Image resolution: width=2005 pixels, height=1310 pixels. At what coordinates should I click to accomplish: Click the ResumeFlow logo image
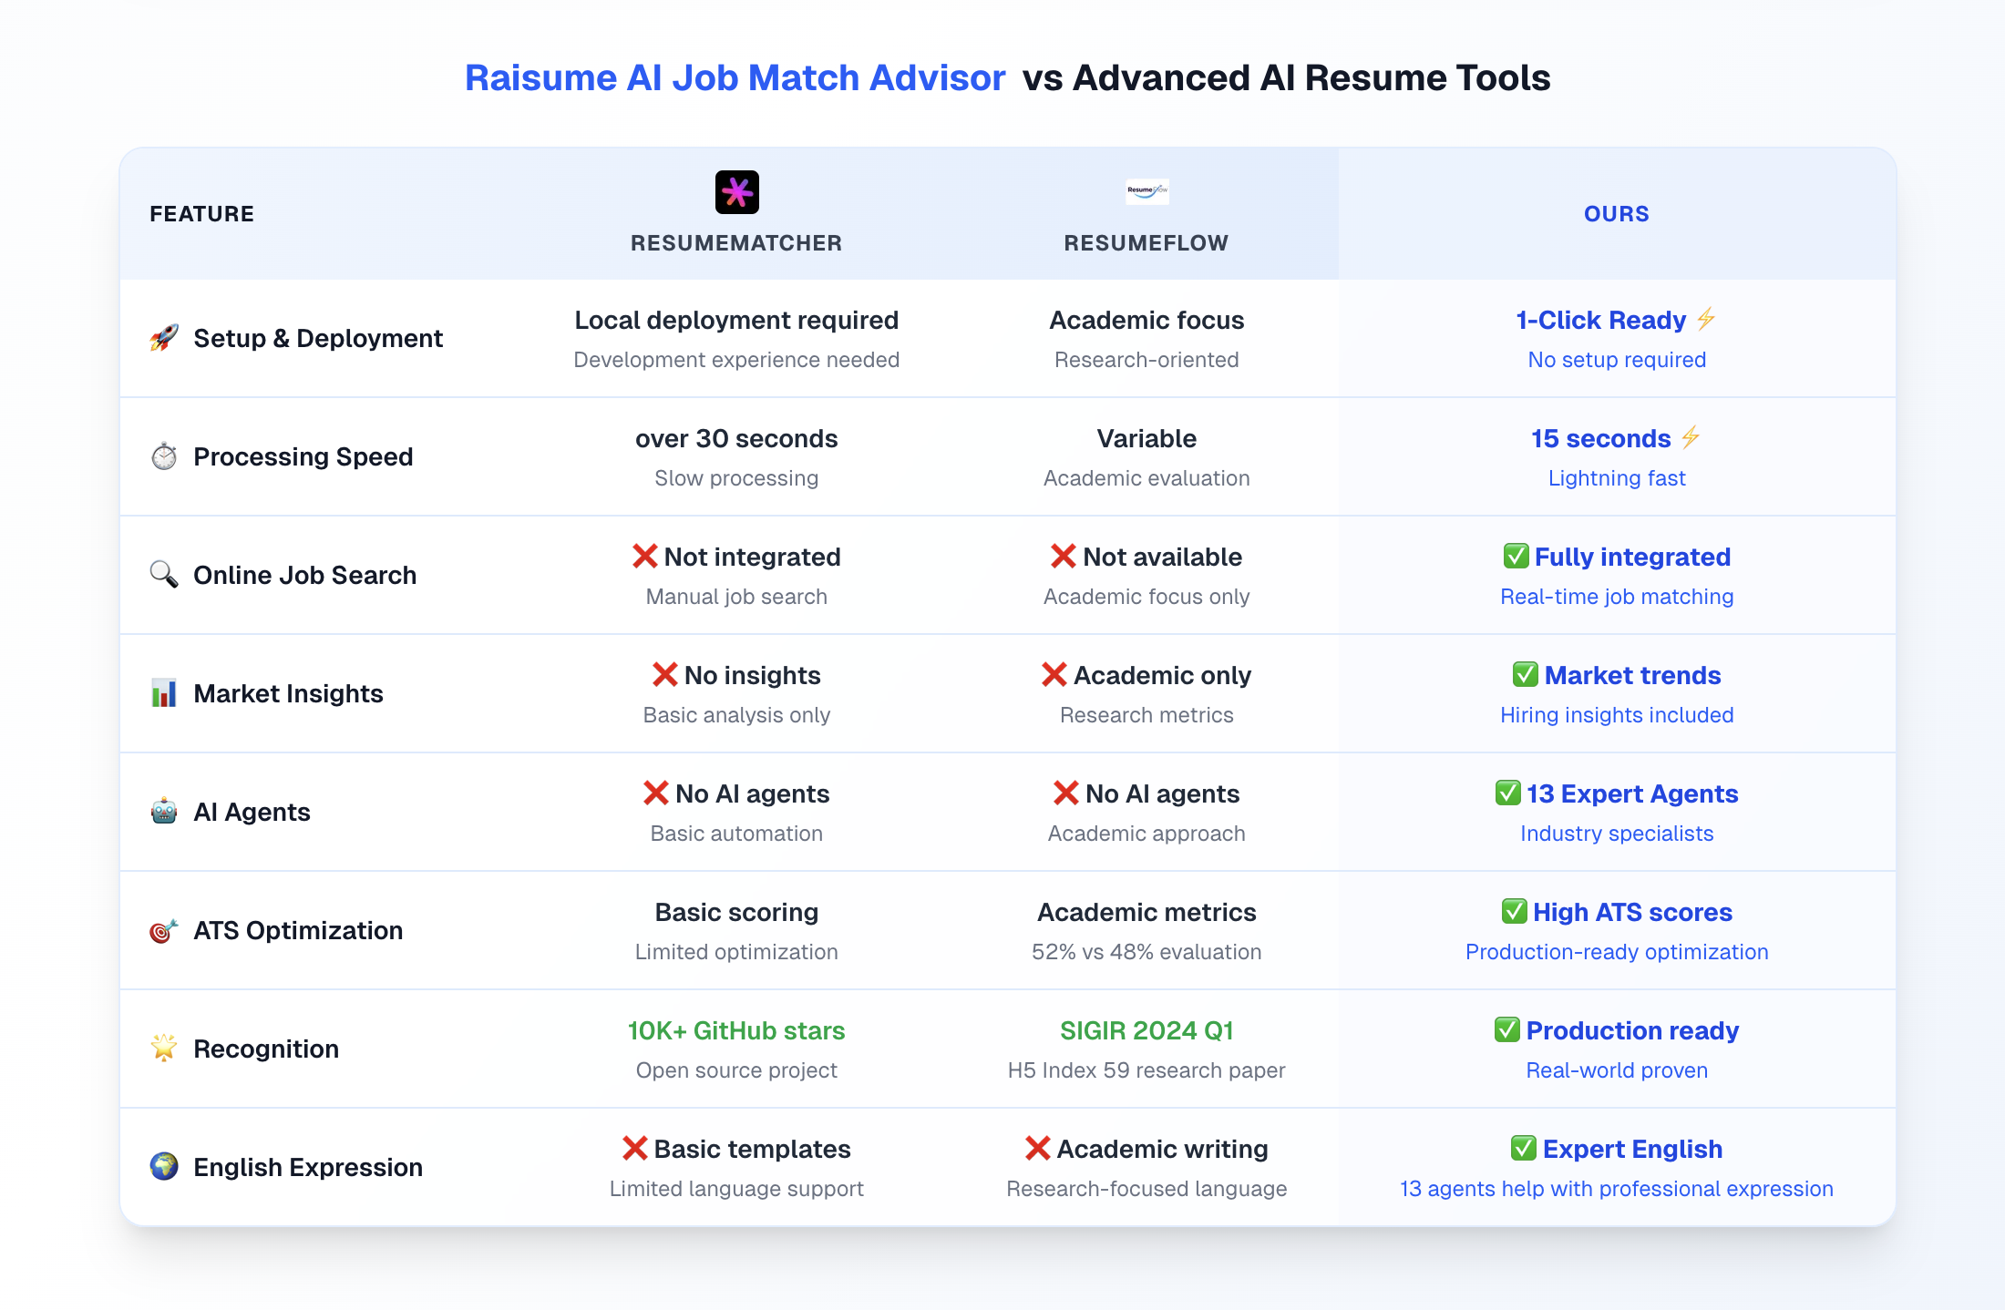point(1146,191)
